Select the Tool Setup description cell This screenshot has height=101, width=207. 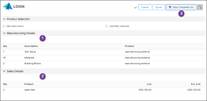click(30, 52)
